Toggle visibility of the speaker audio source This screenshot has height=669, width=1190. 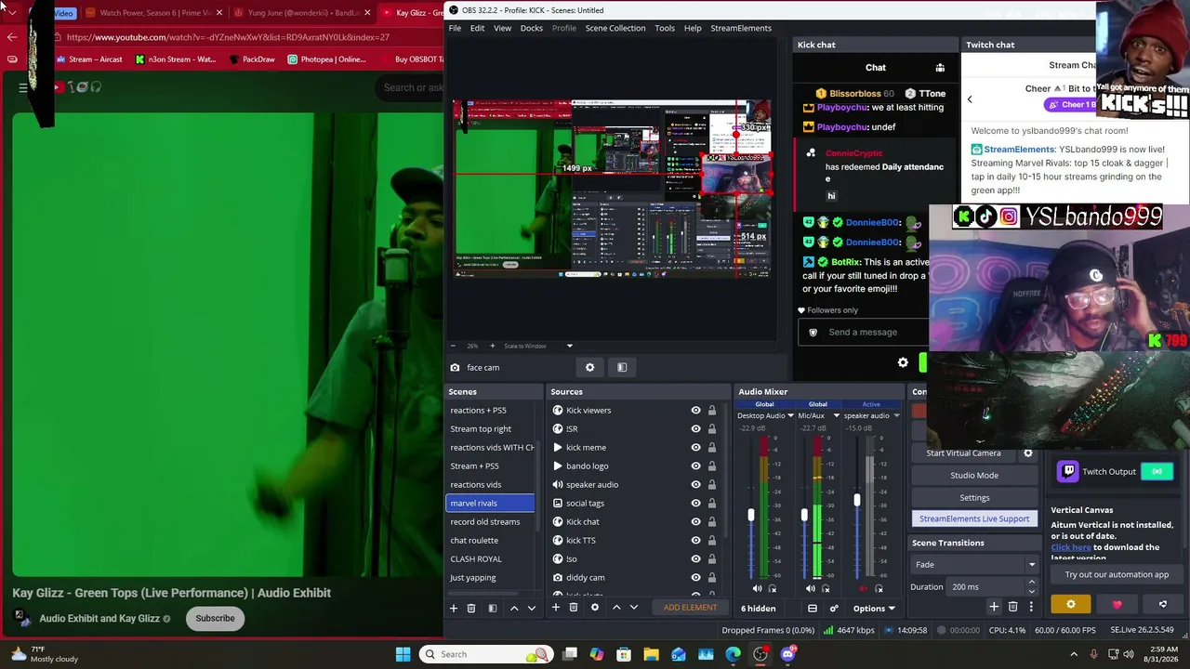[695, 484]
